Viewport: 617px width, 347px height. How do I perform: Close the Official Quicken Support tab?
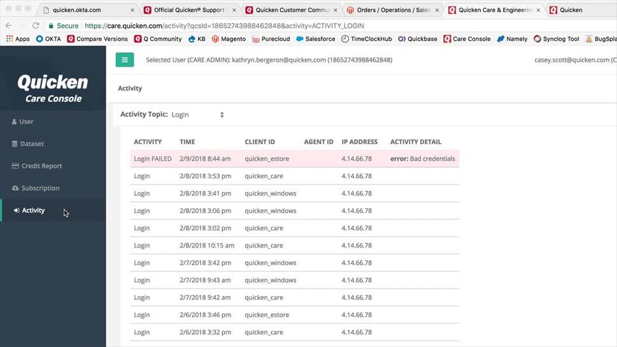point(233,10)
